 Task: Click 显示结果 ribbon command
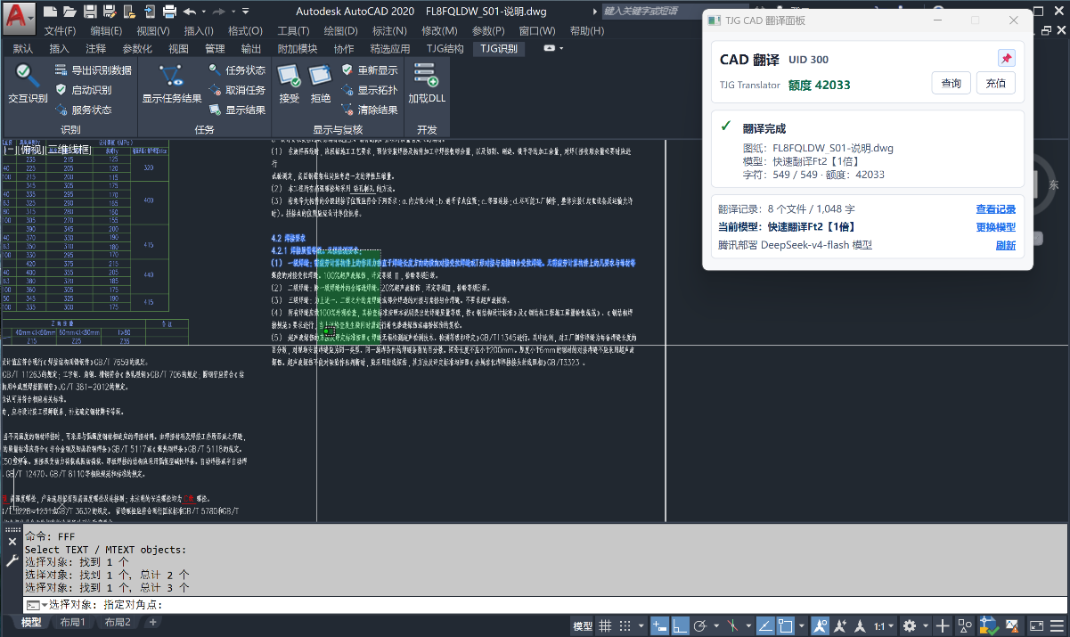[237, 110]
